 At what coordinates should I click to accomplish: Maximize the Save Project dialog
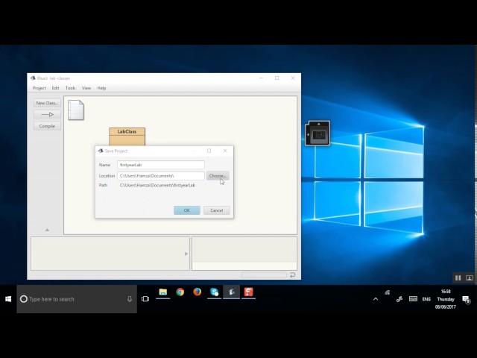pyautogui.click(x=209, y=151)
